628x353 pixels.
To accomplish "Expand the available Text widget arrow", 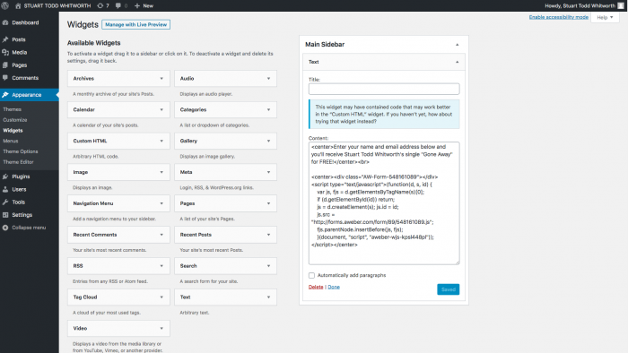I will coord(269,297).
